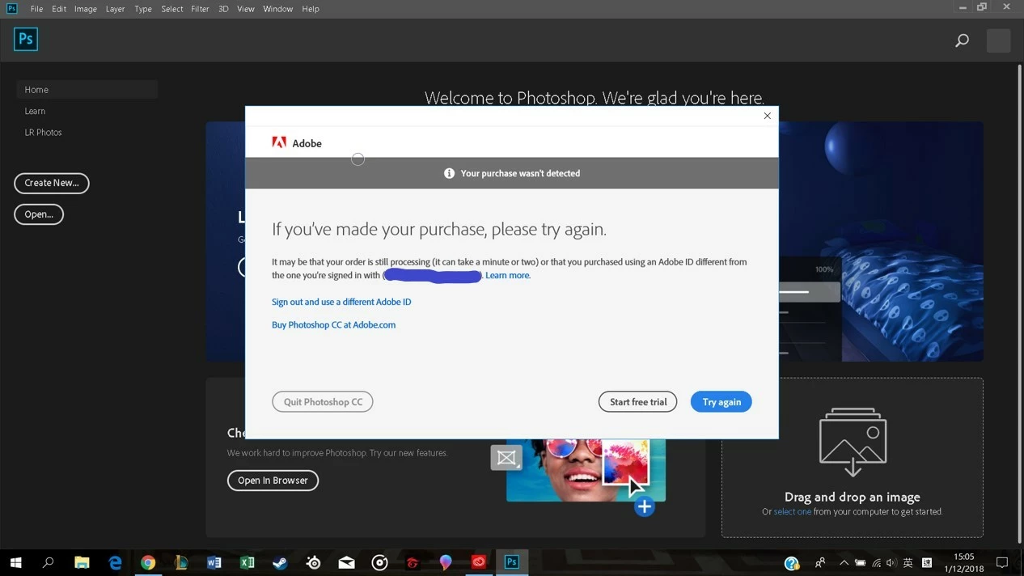
Task: Open the Filter menu
Action: tap(200, 9)
